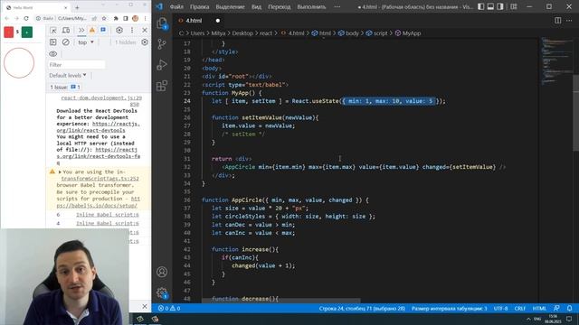
Task: Click the console Filter input field
Action: pos(76,65)
